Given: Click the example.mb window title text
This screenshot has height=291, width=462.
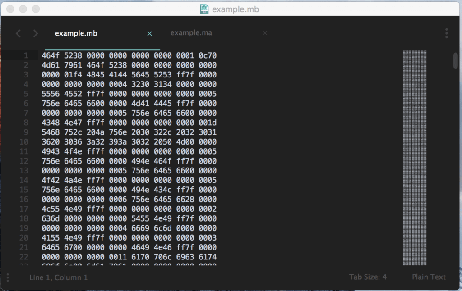Looking at the screenshot, I should tap(236, 9).
